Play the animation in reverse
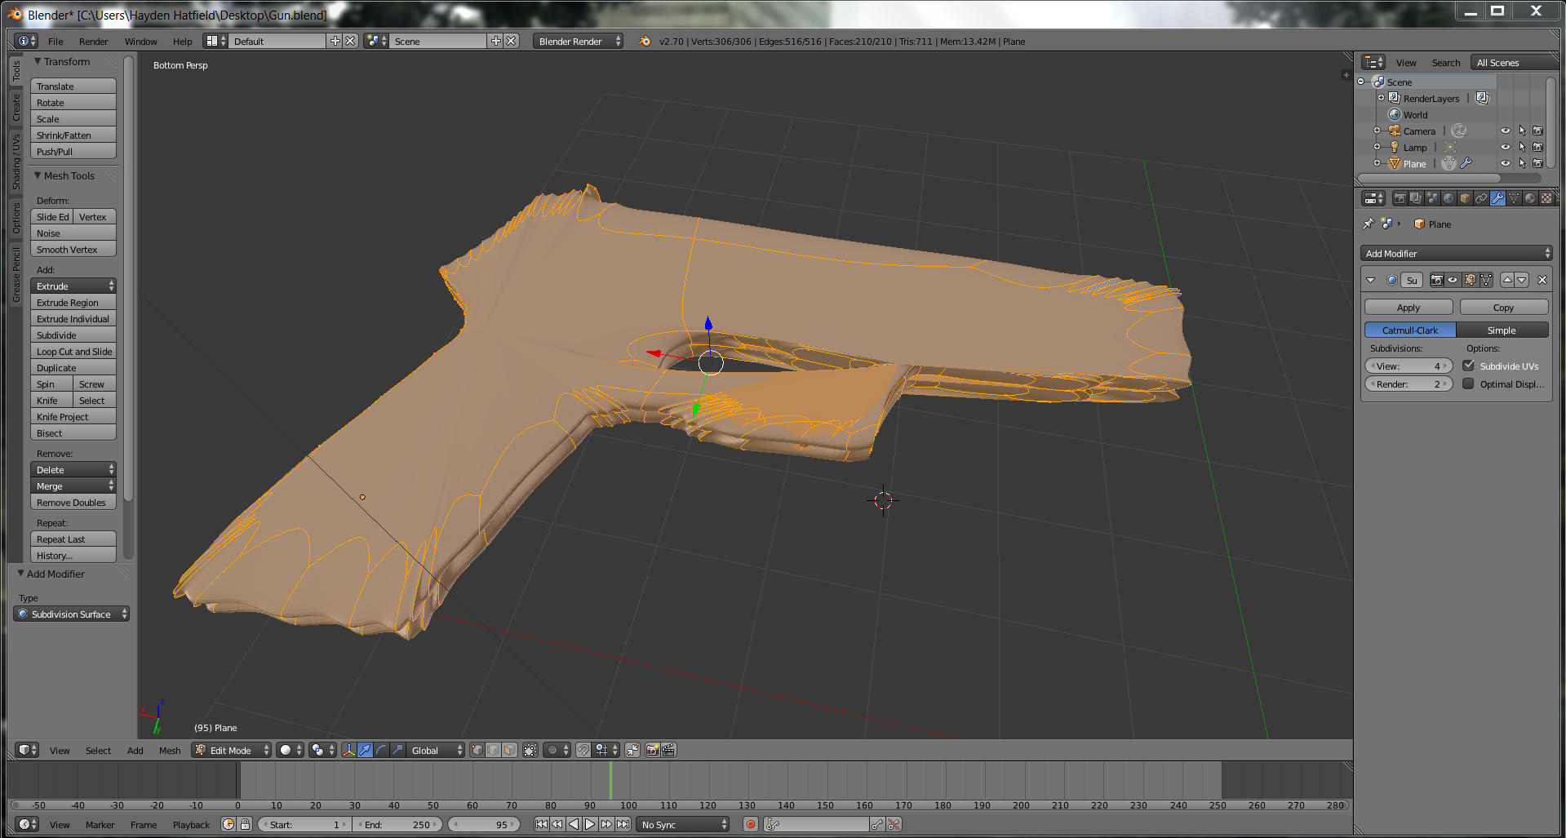The width and height of the screenshot is (1566, 838). [574, 824]
